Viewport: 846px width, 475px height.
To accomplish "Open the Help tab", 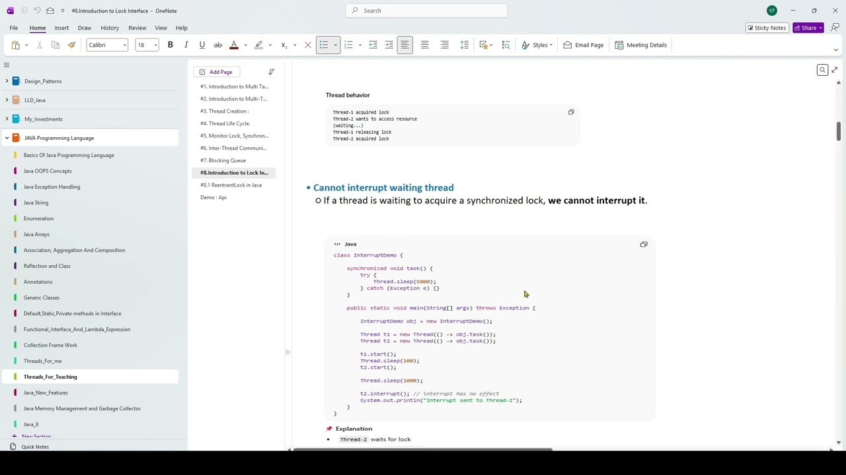I will [x=181, y=28].
